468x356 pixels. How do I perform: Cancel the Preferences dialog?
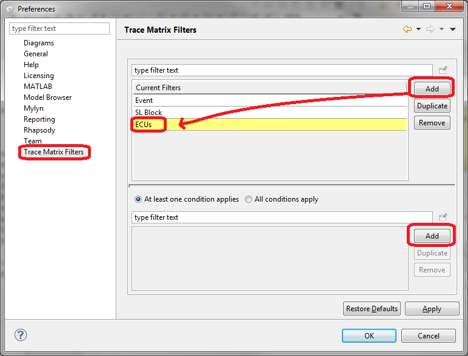point(429,336)
